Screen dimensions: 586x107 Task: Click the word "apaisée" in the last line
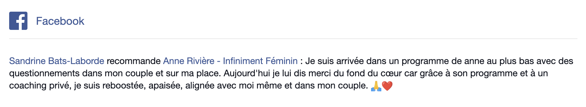pos(166,86)
